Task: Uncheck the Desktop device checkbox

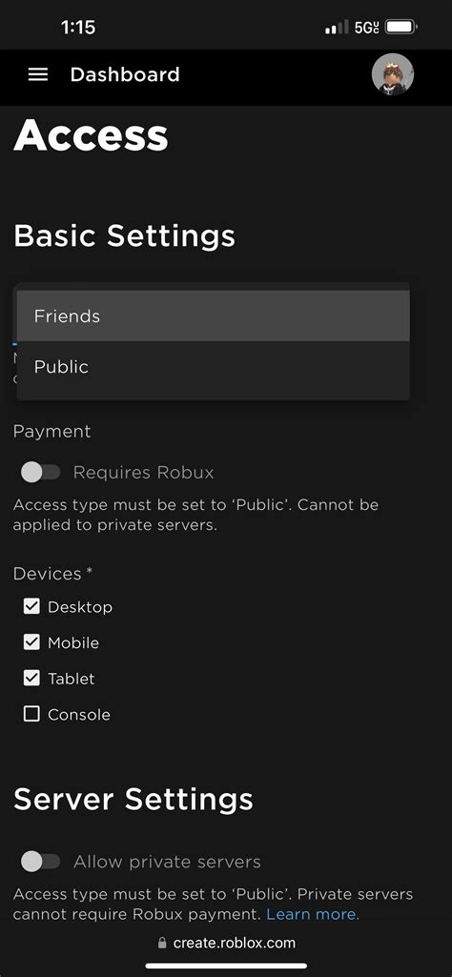Action: point(31,606)
